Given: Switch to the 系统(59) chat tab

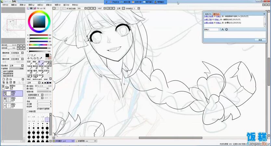Looking at the screenshot, I should 208,14.
